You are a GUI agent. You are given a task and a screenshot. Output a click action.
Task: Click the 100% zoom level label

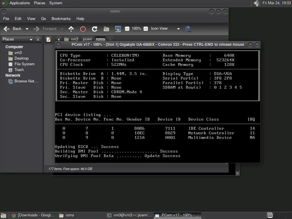pos(136,29)
